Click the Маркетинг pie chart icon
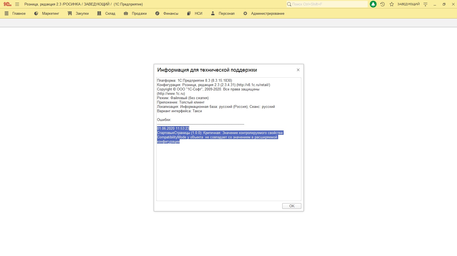457x256 pixels. (36, 13)
